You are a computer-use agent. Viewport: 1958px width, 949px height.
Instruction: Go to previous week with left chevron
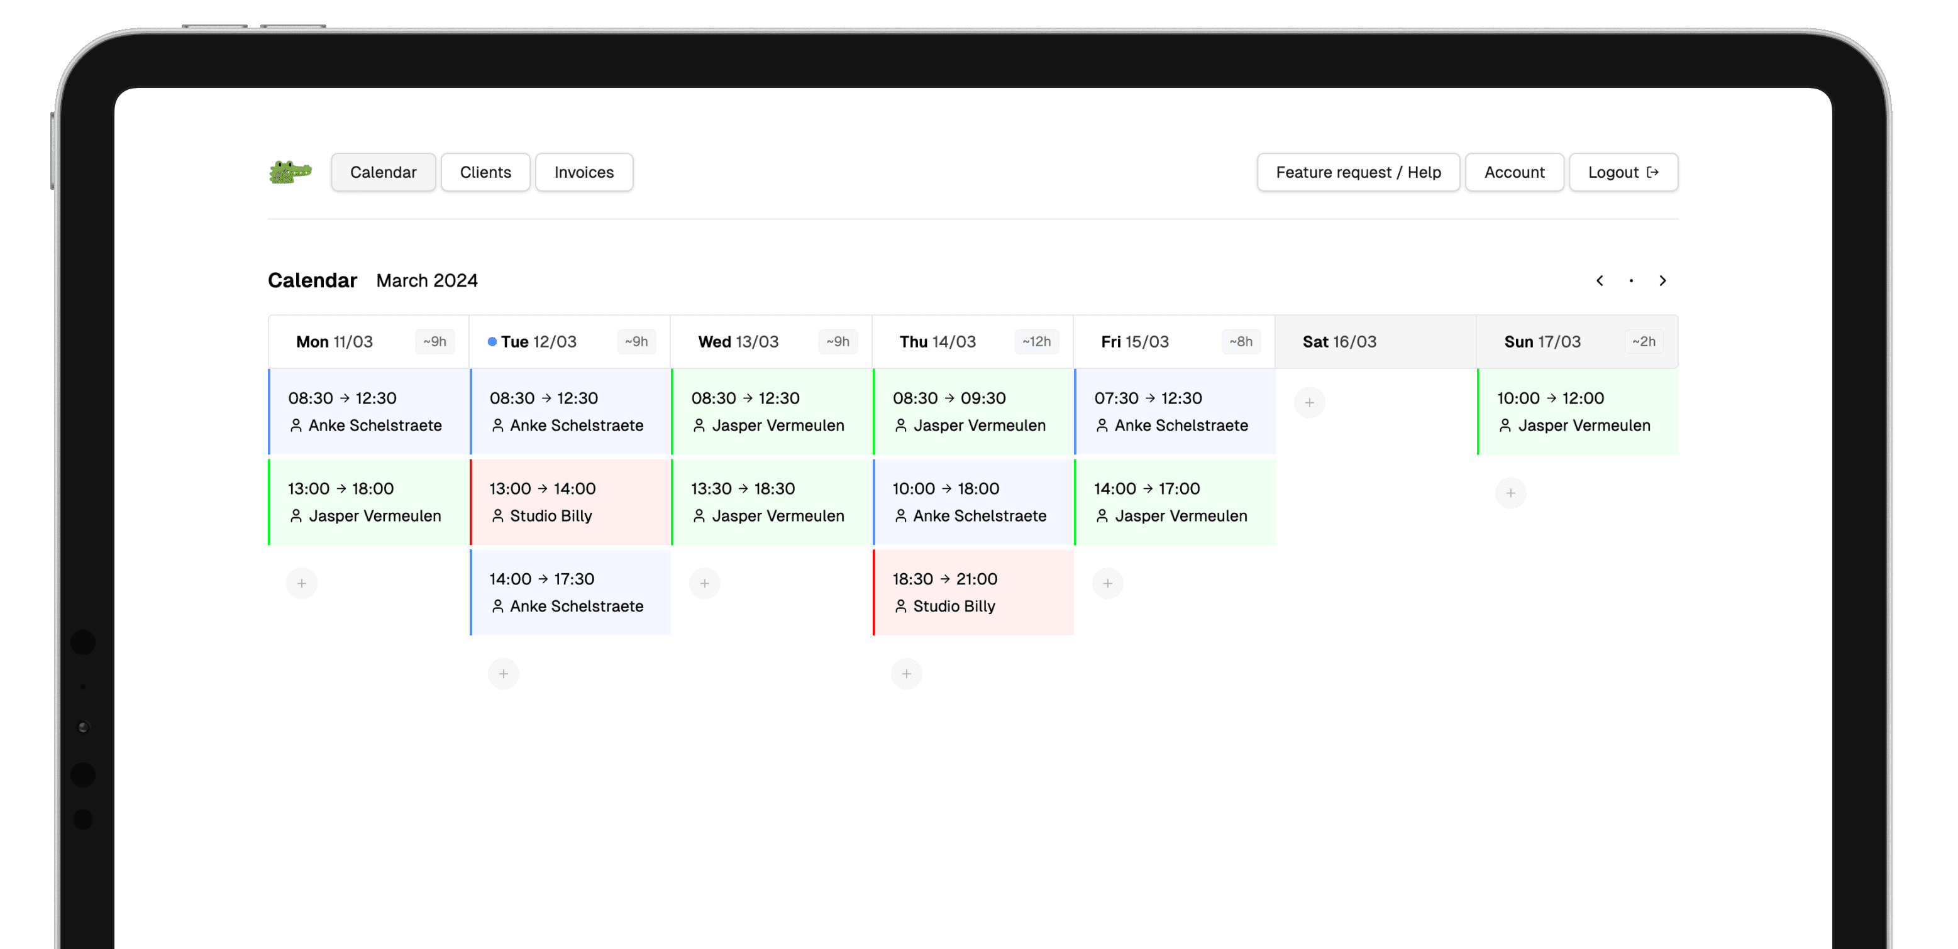point(1599,280)
